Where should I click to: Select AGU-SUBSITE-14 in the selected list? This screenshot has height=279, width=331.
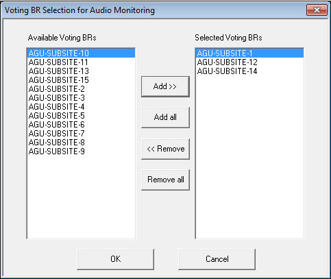tap(249, 71)
